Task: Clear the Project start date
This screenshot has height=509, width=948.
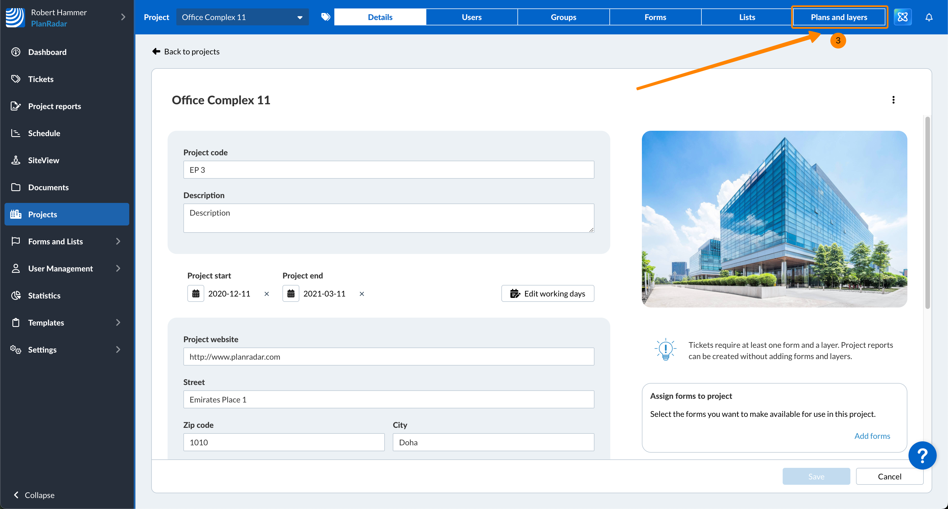Action: click(267, 294)
